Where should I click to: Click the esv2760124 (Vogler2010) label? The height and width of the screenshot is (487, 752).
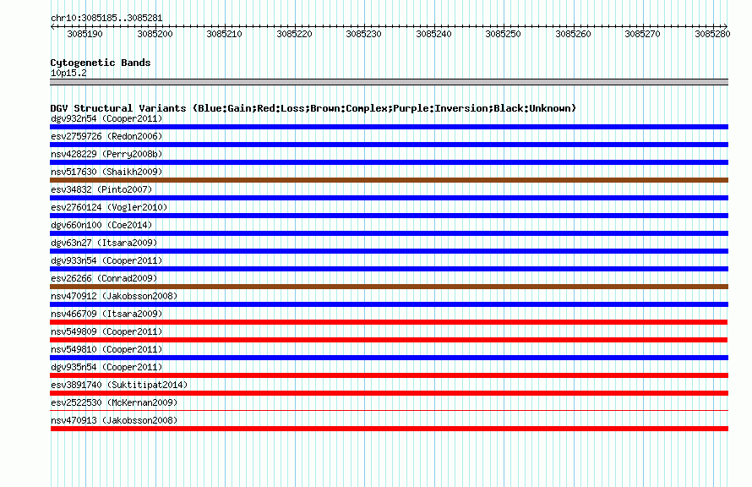[109, 207]
